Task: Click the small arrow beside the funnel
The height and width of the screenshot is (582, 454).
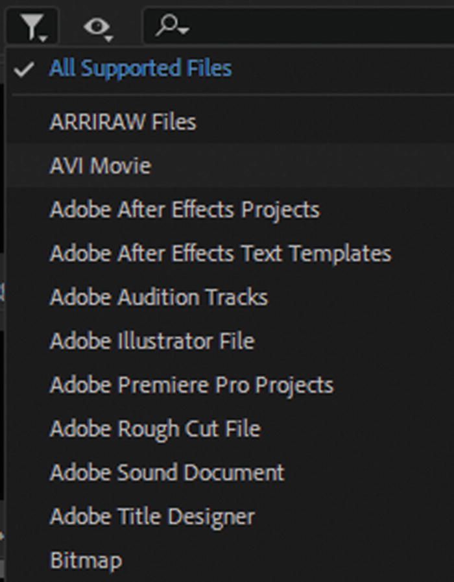Action: 43,38
